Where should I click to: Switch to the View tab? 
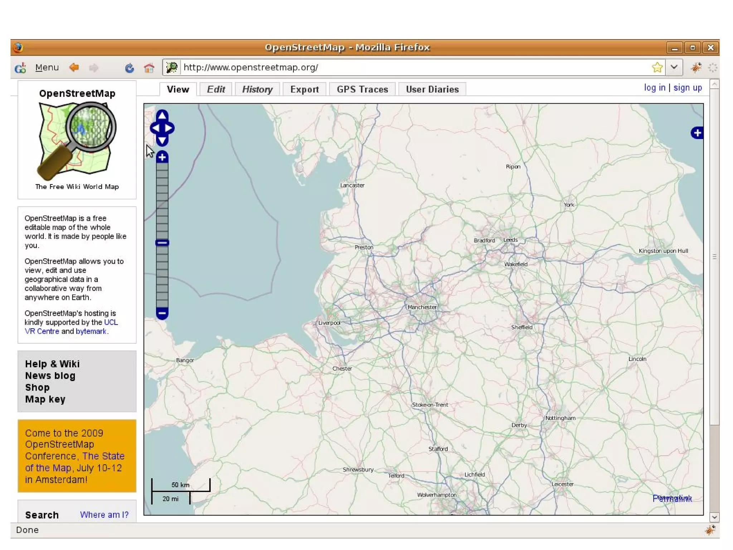pyautogui.click(x=178, y=89)
